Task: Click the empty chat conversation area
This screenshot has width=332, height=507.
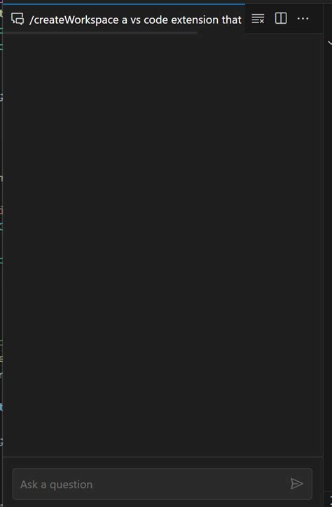Action: click(x=163, y=245)
